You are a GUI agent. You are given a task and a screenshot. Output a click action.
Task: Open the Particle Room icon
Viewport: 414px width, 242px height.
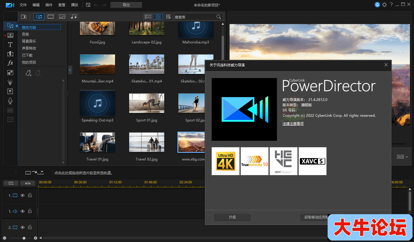pos(10,82)
